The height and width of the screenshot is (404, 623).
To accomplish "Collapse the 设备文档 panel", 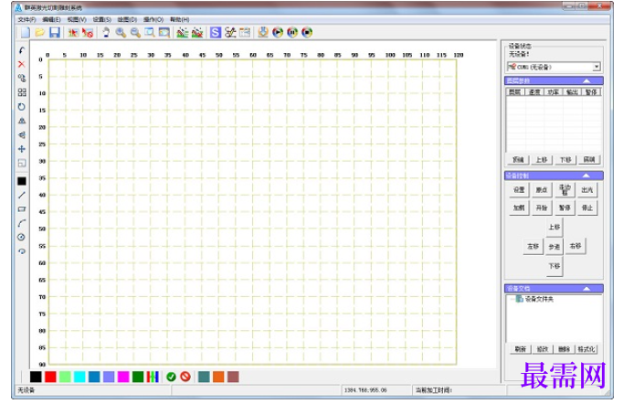I will click(586, 289).
